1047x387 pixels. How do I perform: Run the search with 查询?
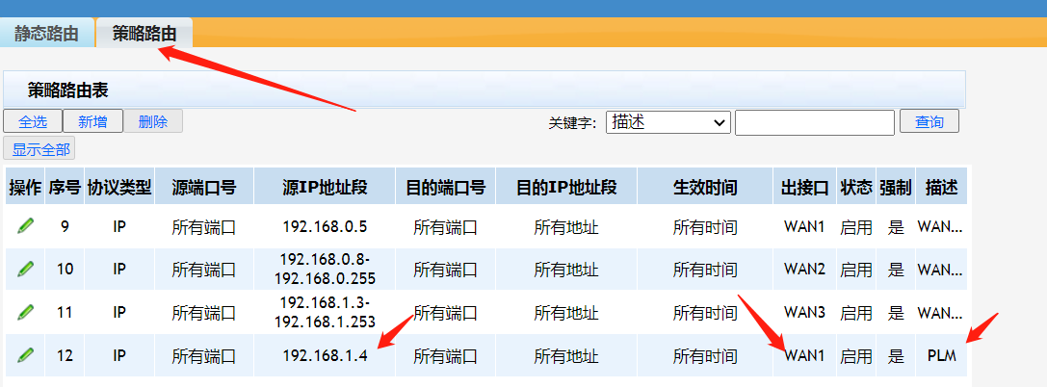(x=929, y=121)
